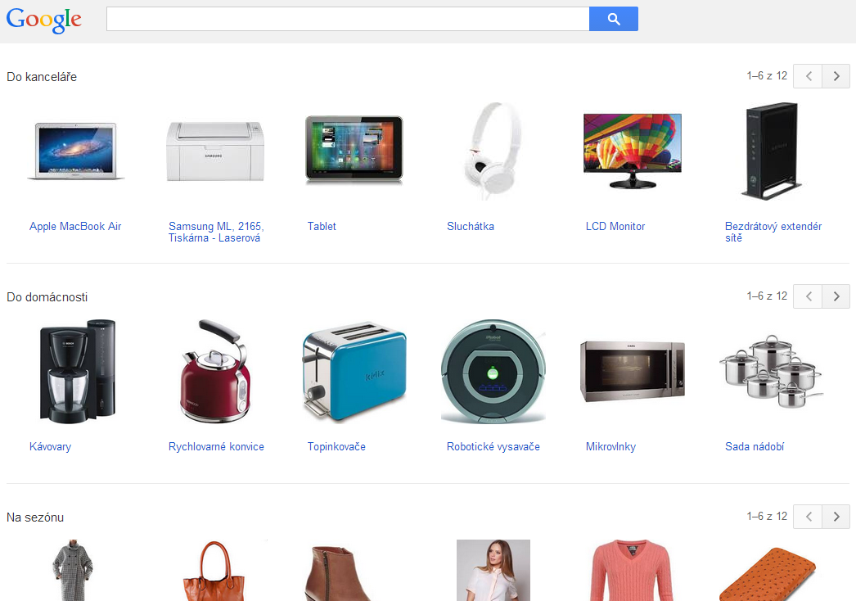
Task: Open the Bezdrátový extendér sítě link
Action: 773,232
